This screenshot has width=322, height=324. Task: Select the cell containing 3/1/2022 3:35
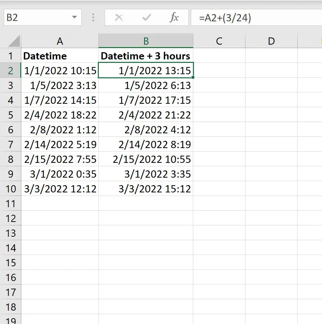point(146,174)
